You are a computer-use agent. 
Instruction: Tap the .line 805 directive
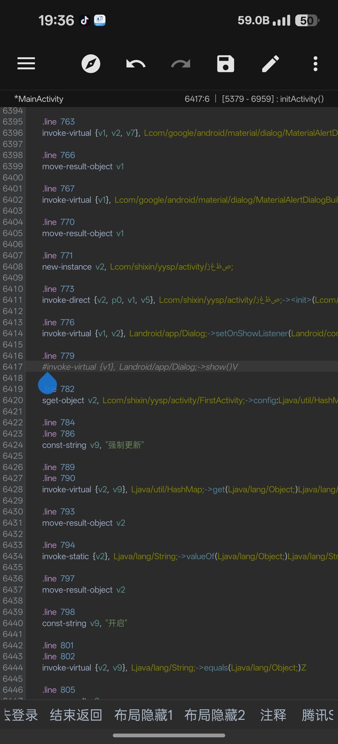(x=59, y=690)
